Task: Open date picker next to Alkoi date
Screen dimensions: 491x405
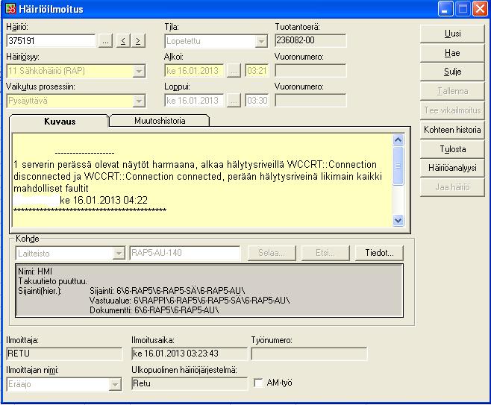Action: 234,71
